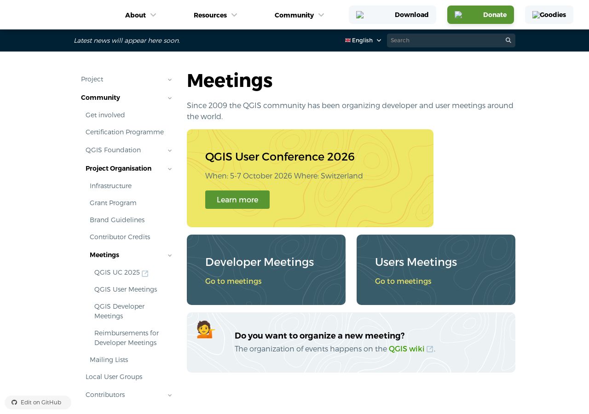Click the yellow QGIS User Conference 2026 card
589x414 pixels.
coord(310,178)
